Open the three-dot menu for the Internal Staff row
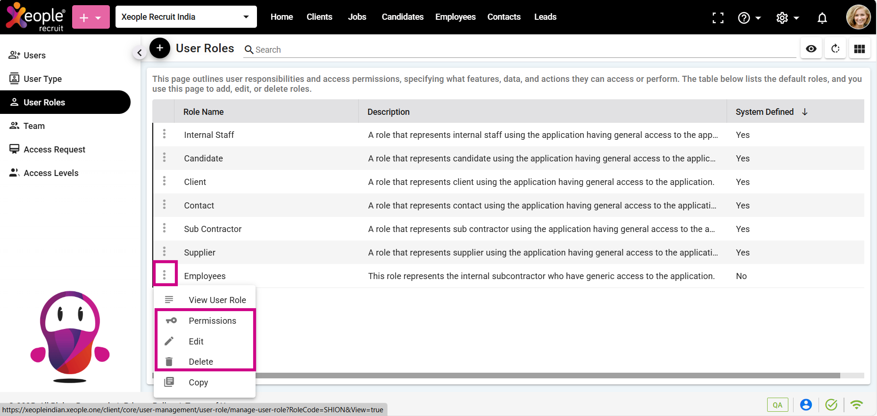 164,134
